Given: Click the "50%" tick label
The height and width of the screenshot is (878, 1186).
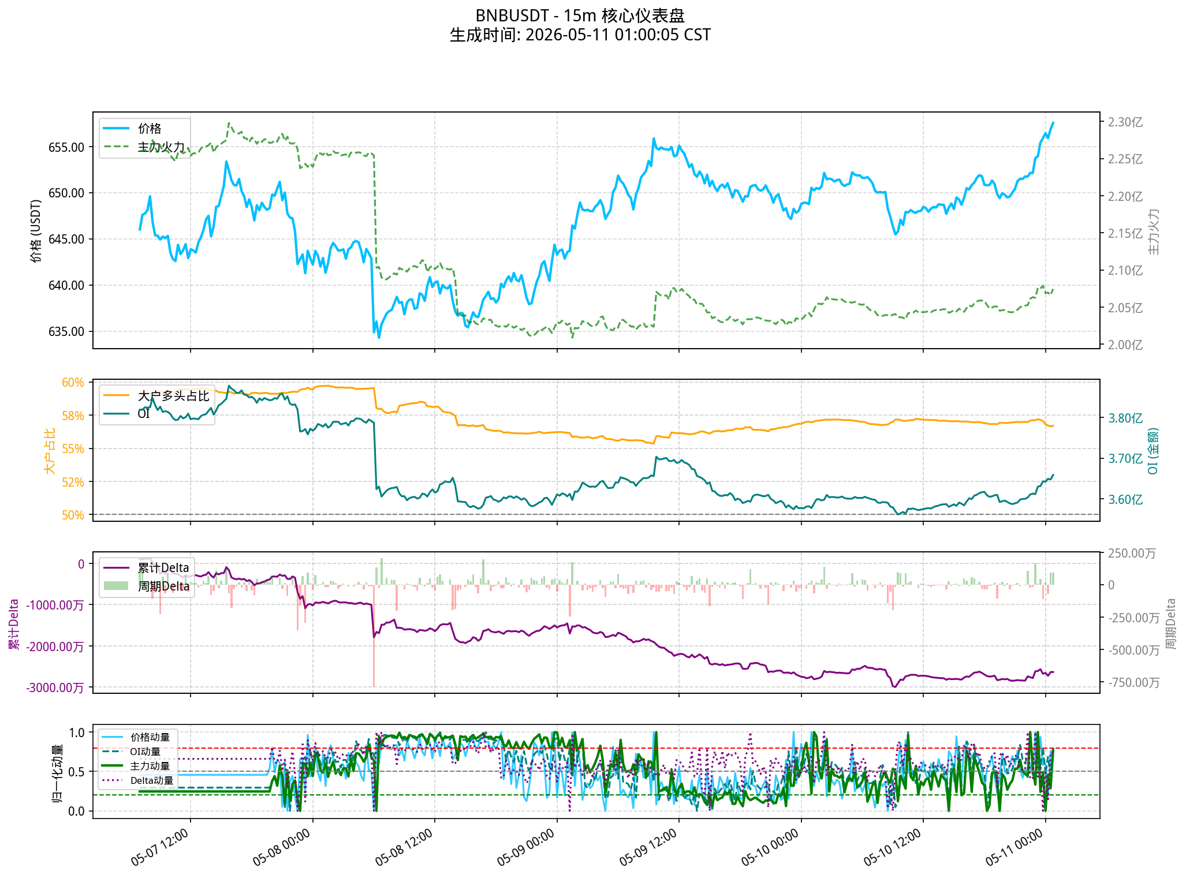Looking at the screenshot, I should (73, 515).
